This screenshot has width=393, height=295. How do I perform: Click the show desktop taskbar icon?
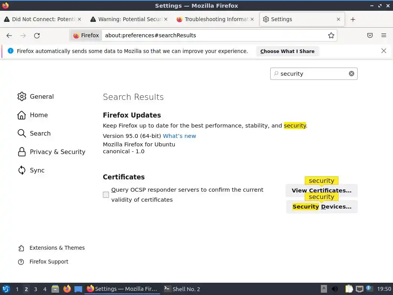tap(78, 289)
